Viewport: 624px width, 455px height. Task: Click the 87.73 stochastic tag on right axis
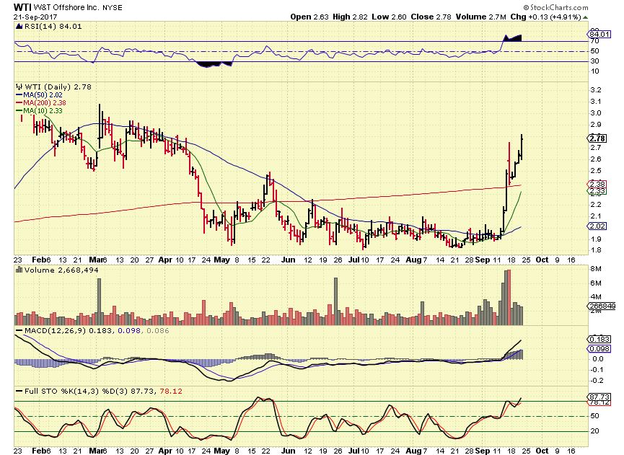(599, 397)
